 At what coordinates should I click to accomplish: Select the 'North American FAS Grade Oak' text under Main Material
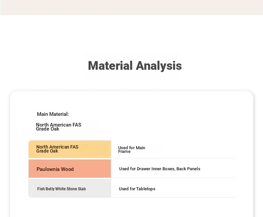coord(59,127)
